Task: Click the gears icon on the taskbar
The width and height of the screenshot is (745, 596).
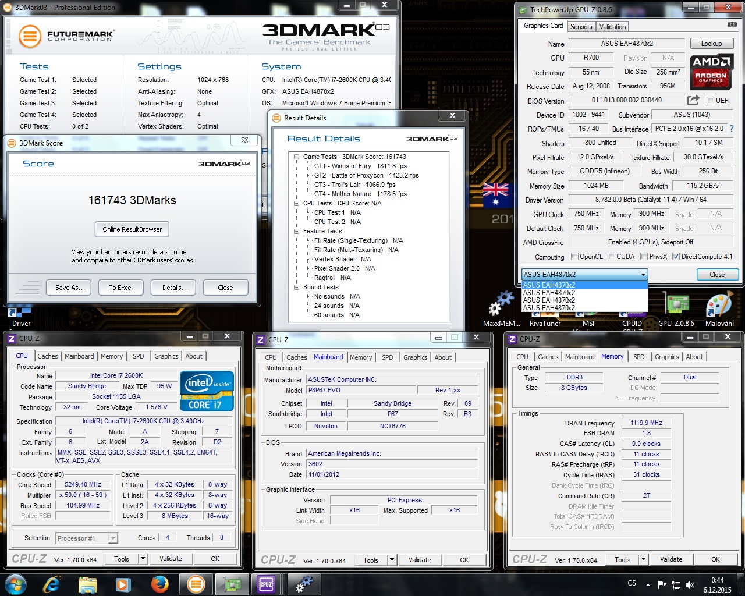Action: pyautogui.click(x=303, y=584)
